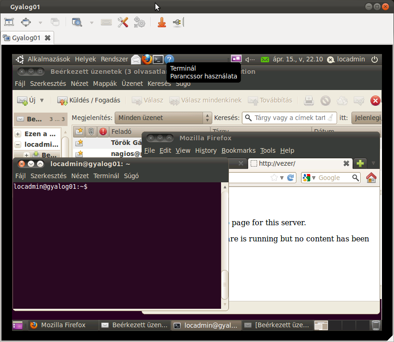Screen dimensions: 394x342
Task: Click the attachment column header icon
Action: click(91, 132)
